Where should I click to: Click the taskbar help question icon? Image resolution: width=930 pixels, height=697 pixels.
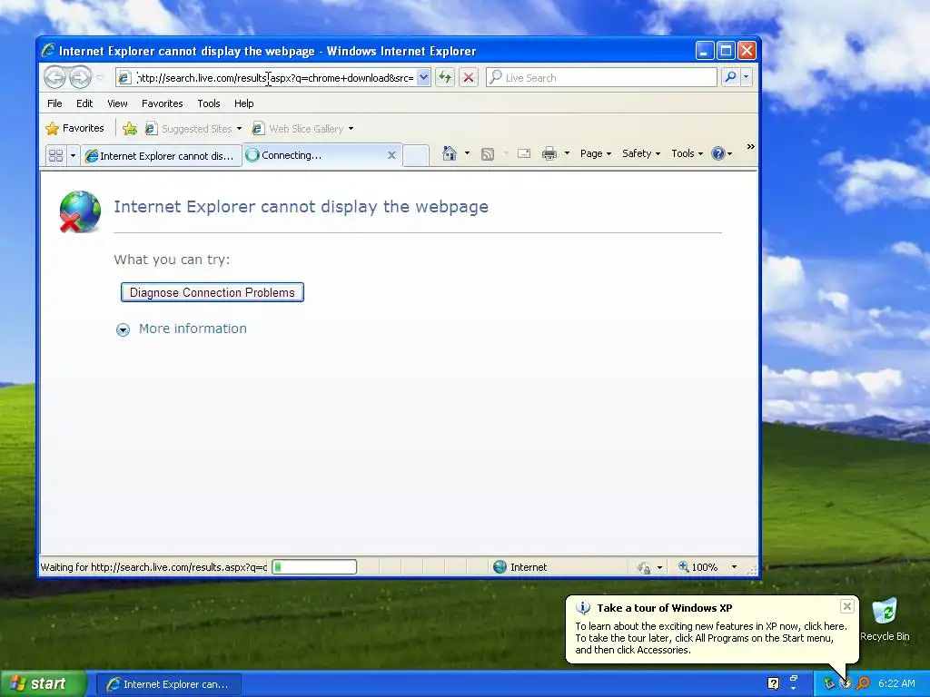click(x=774, y=684)
